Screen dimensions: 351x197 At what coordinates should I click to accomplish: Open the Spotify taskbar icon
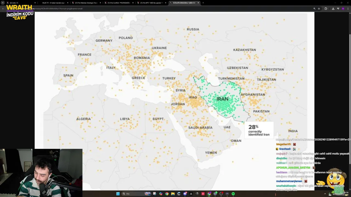tap(233, 194)
